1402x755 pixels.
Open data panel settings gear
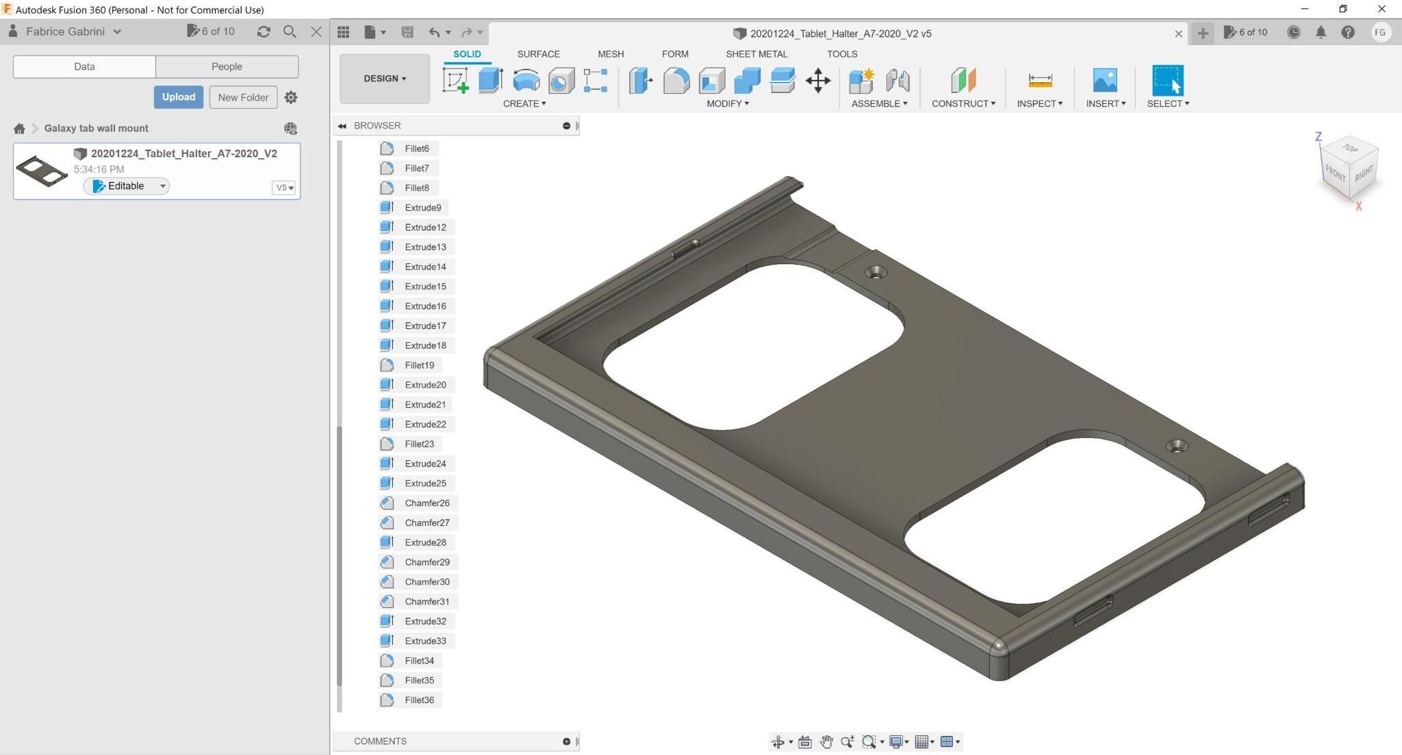click(291, 98)
